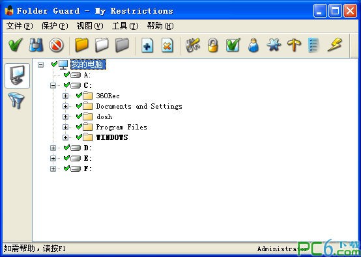Click the gold padlock toolbar icon
Screen dimensions: 361x257
coord(213,45)
